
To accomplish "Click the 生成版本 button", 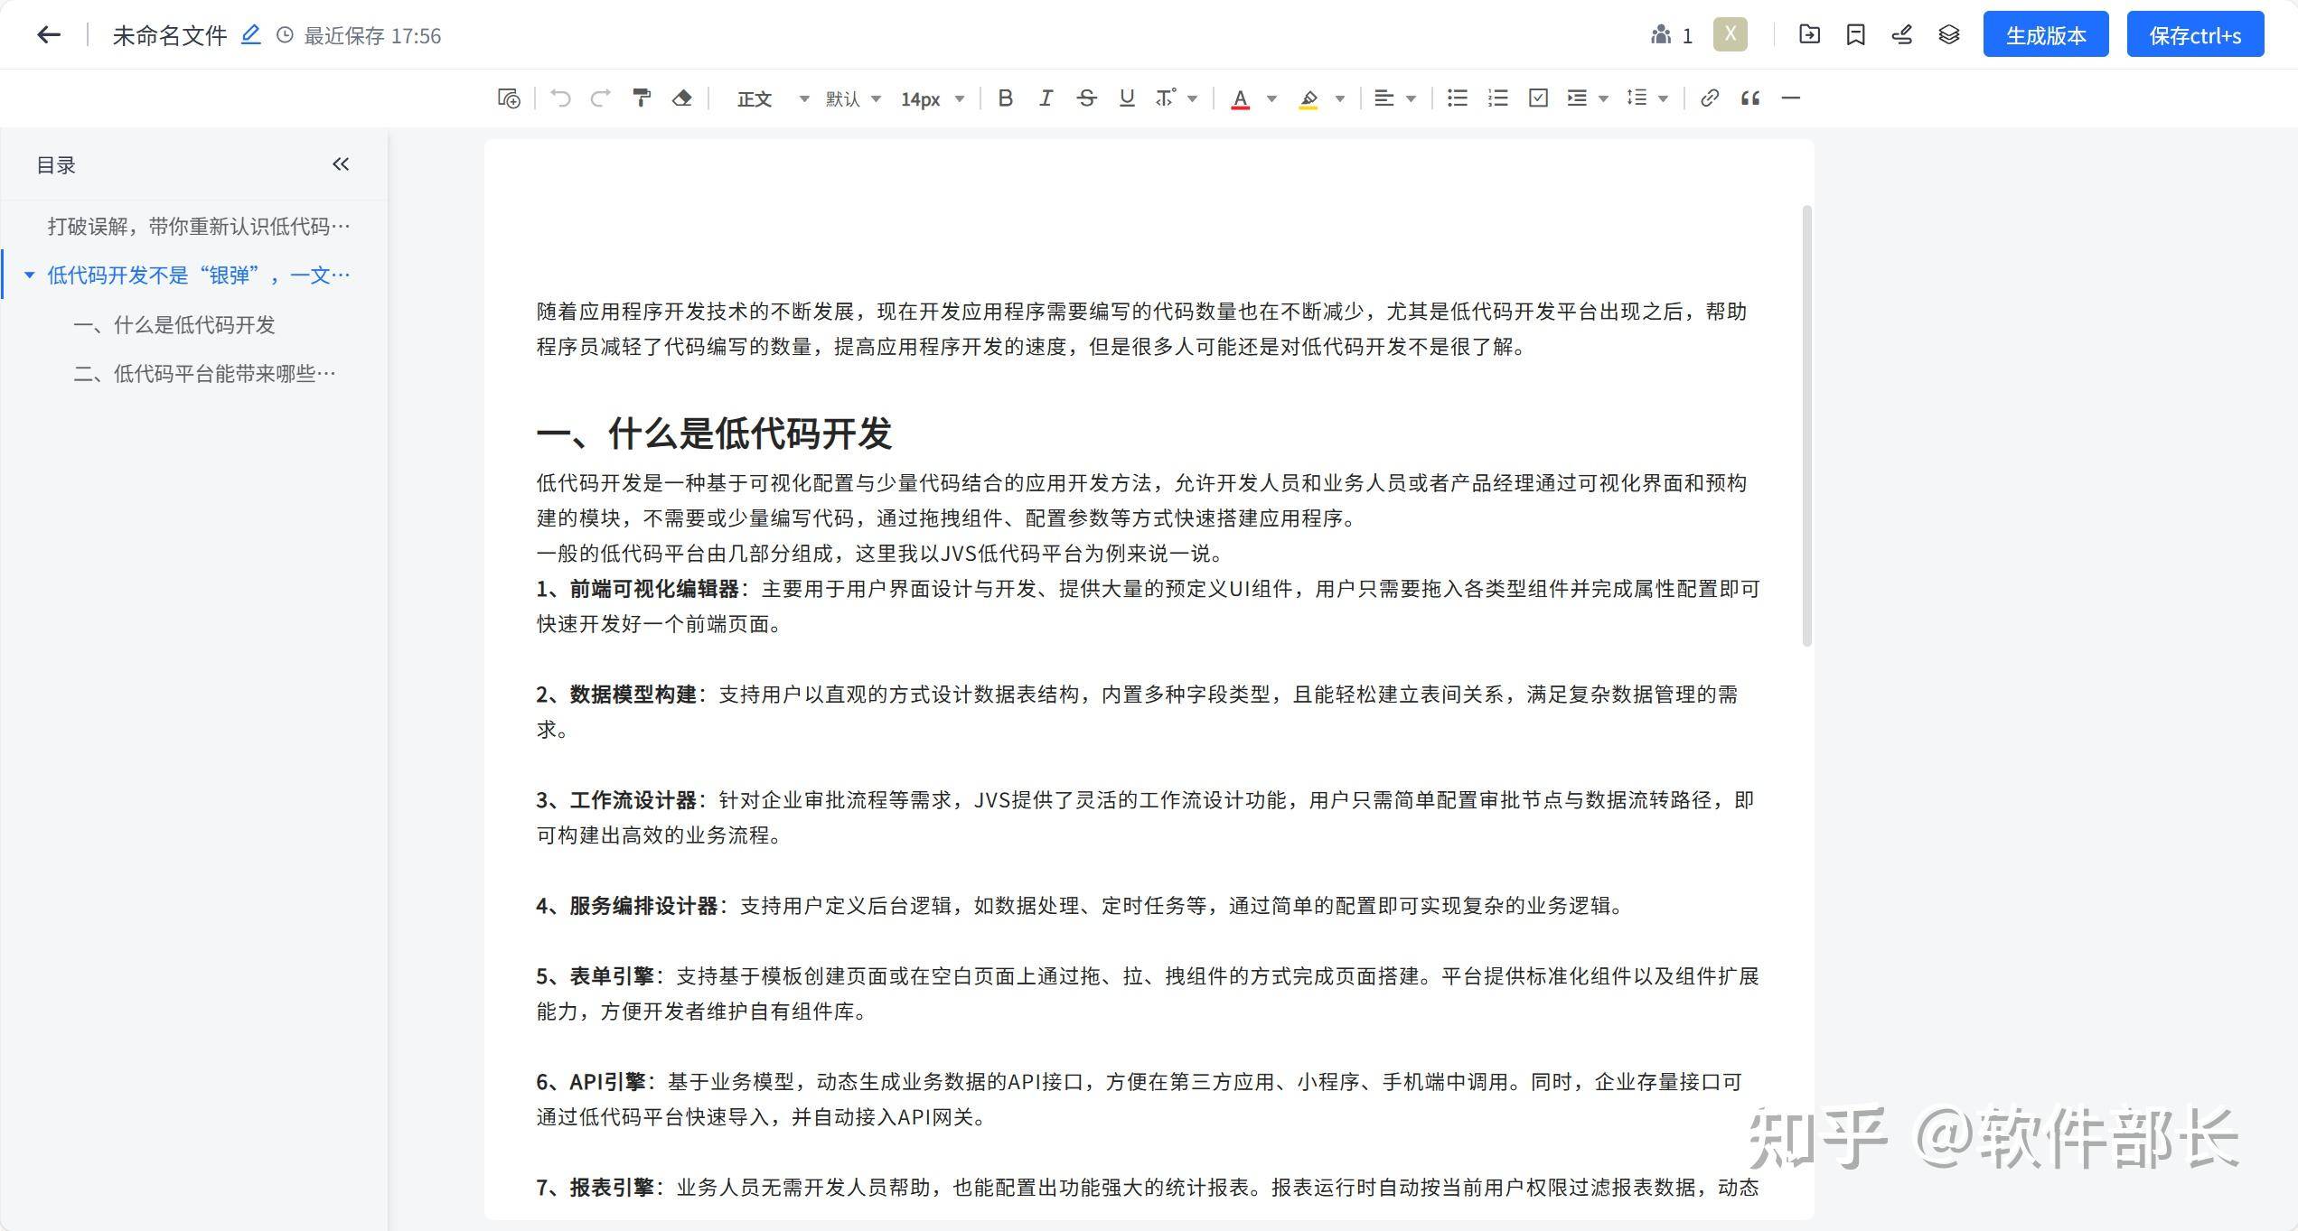I will click(2046, 34).
